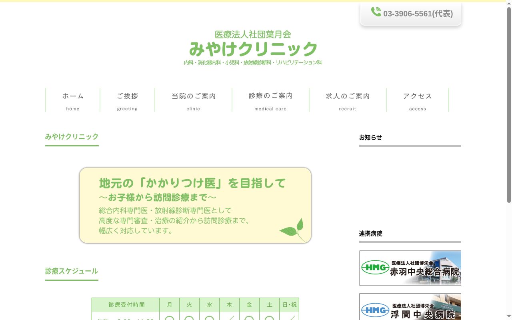Viewport: 512px width, 320px height.
Task: Open the 赤羽中央総合病院 hospital banner
Action: 410,268
